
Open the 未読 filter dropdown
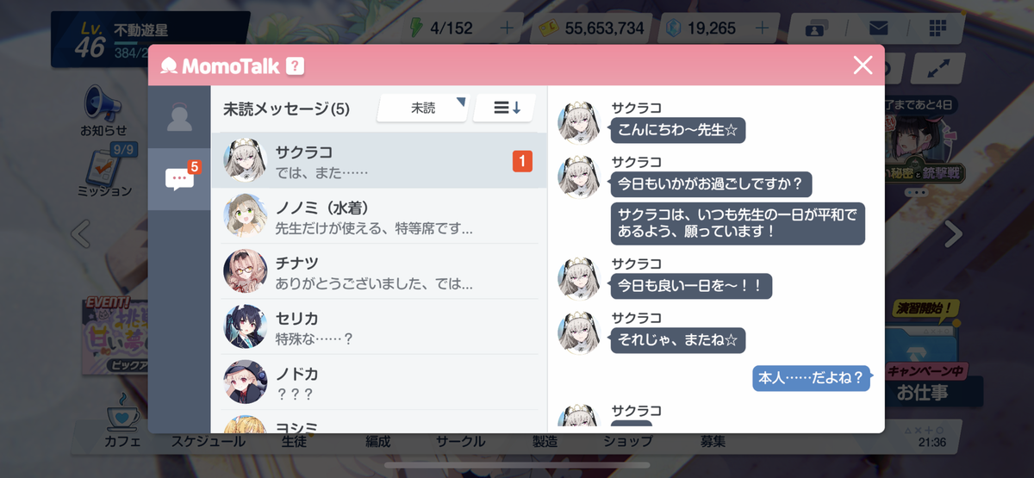click(x=422, y=109)
